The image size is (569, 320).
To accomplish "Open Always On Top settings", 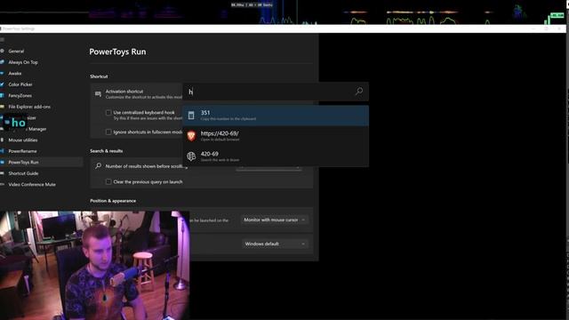I will [23, 62].
